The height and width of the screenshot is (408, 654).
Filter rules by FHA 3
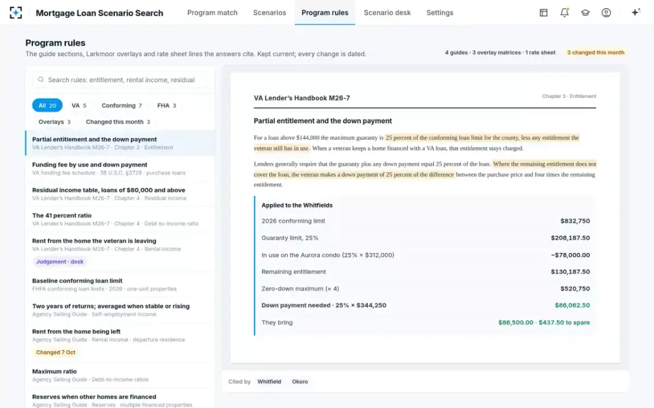167,106
